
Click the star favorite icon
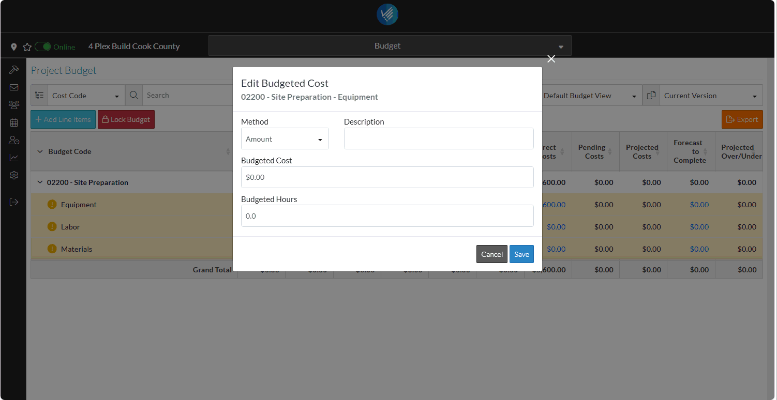click(27, 47)
